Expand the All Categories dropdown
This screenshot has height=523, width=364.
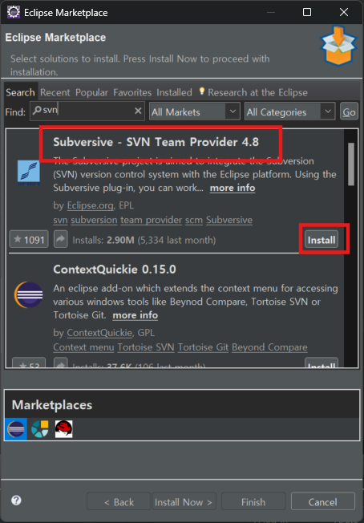pyautogui.click(x=289, y=111)
